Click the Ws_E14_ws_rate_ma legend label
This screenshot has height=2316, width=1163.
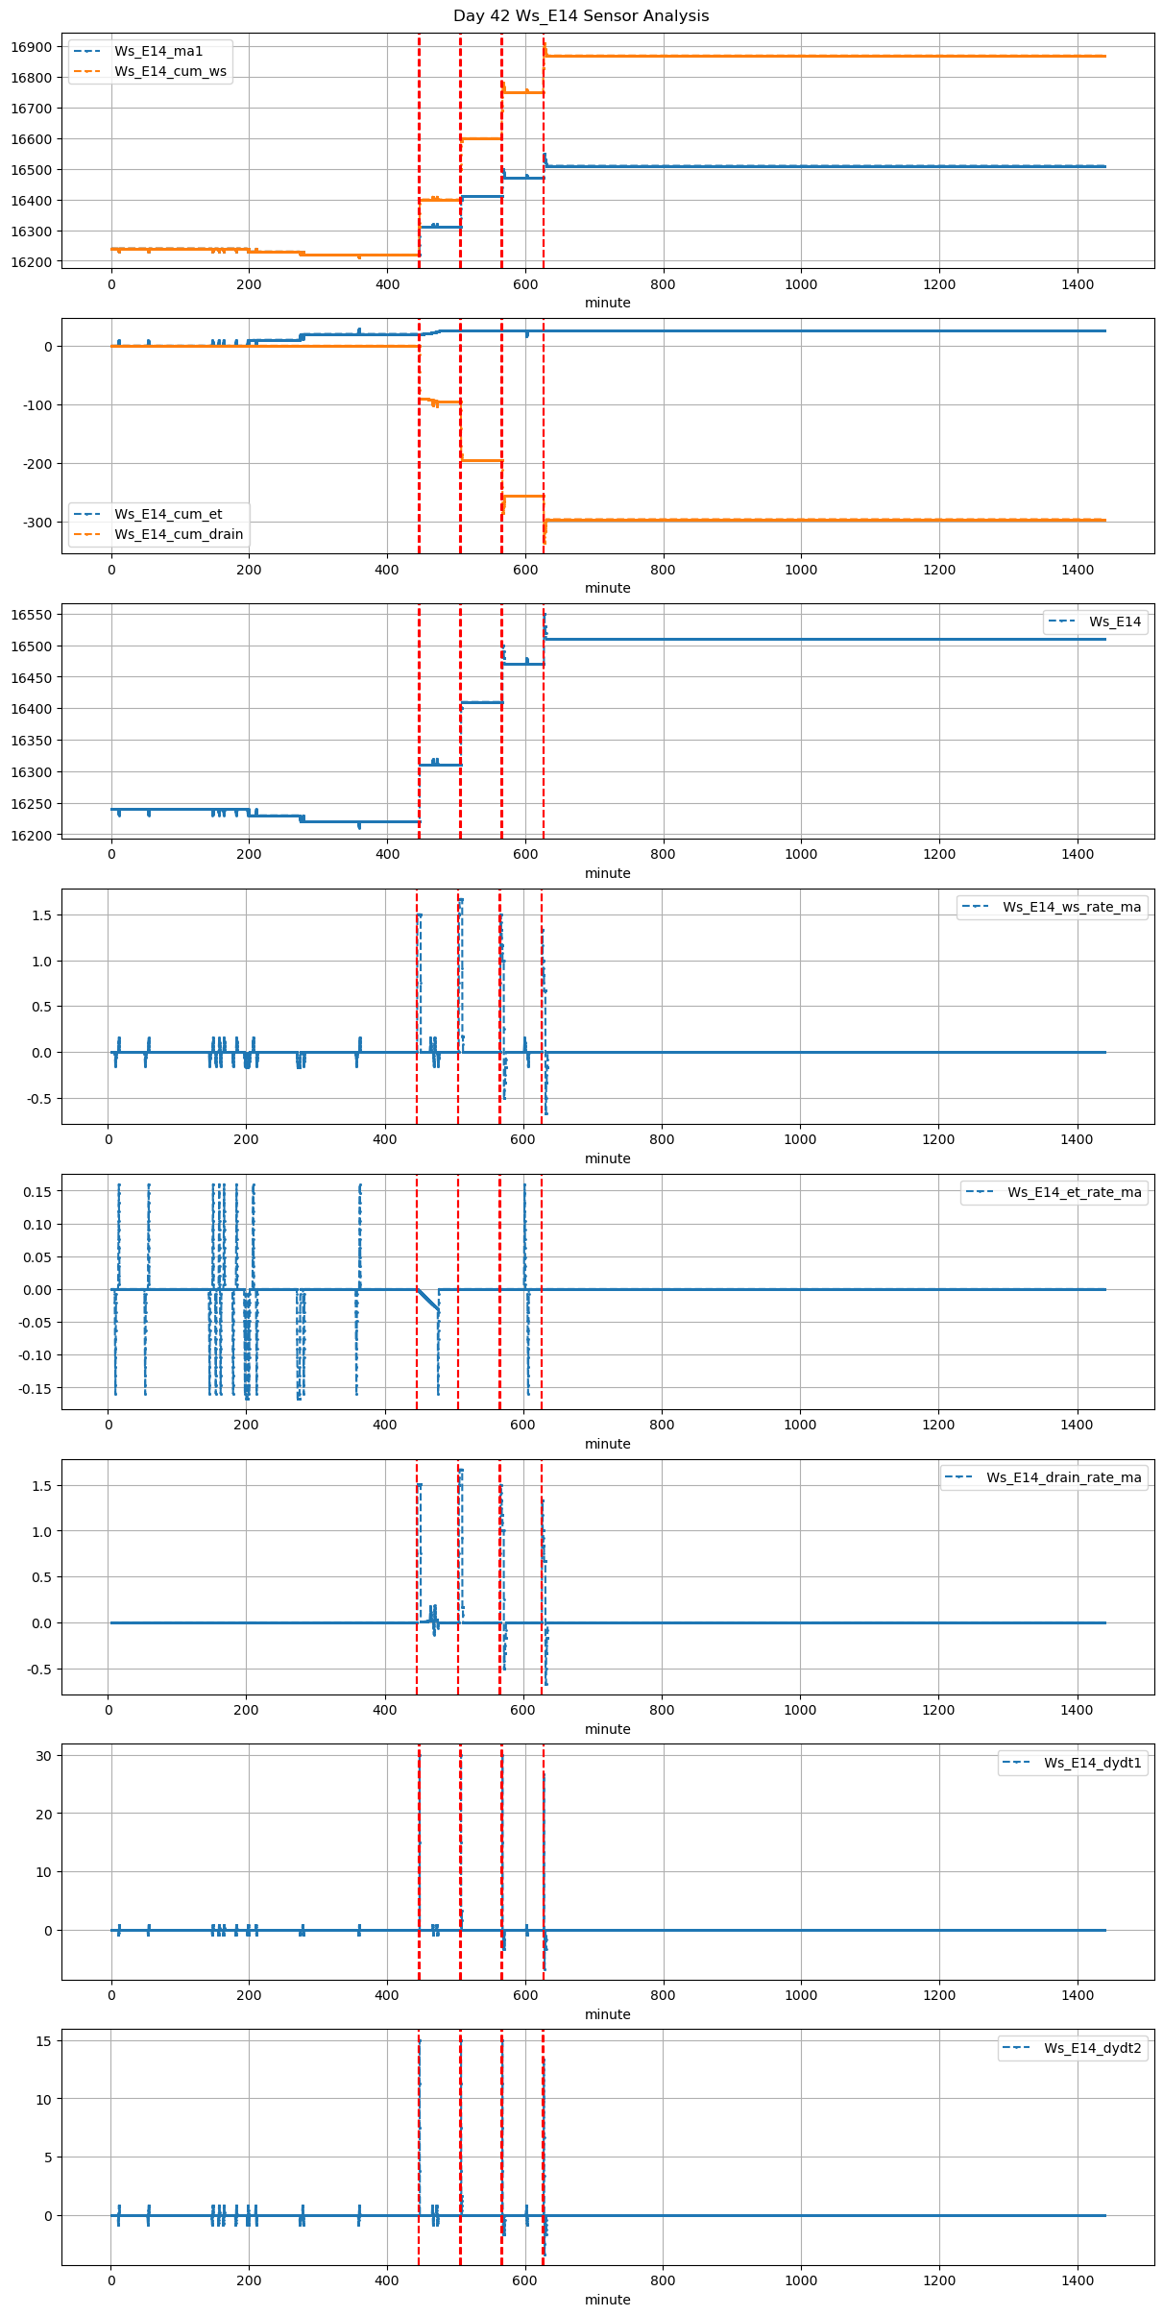pyautogui.click(x=1072, y=907)
